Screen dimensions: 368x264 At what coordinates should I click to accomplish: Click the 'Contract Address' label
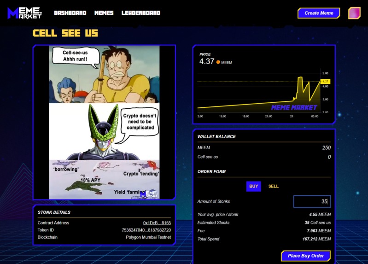[53, 223]
